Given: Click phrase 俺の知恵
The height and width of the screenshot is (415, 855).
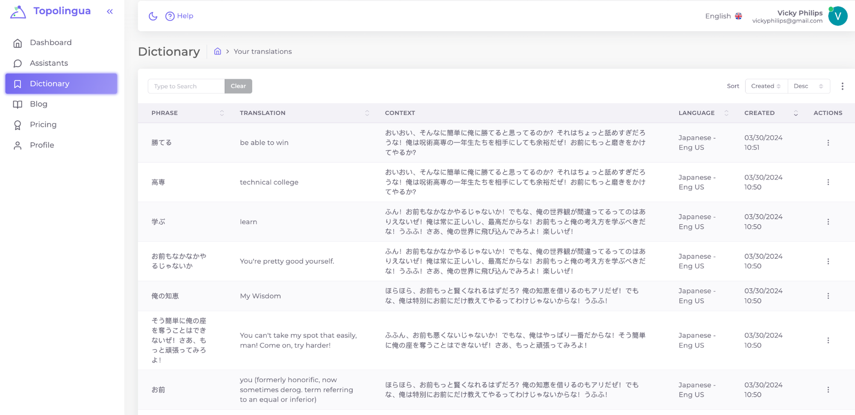Looking at the screenshot, I should tap(165, 296).
